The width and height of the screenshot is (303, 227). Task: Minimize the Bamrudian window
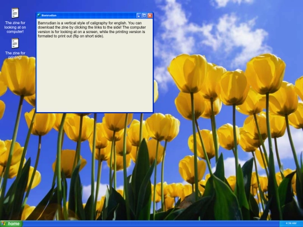[139, 16]
